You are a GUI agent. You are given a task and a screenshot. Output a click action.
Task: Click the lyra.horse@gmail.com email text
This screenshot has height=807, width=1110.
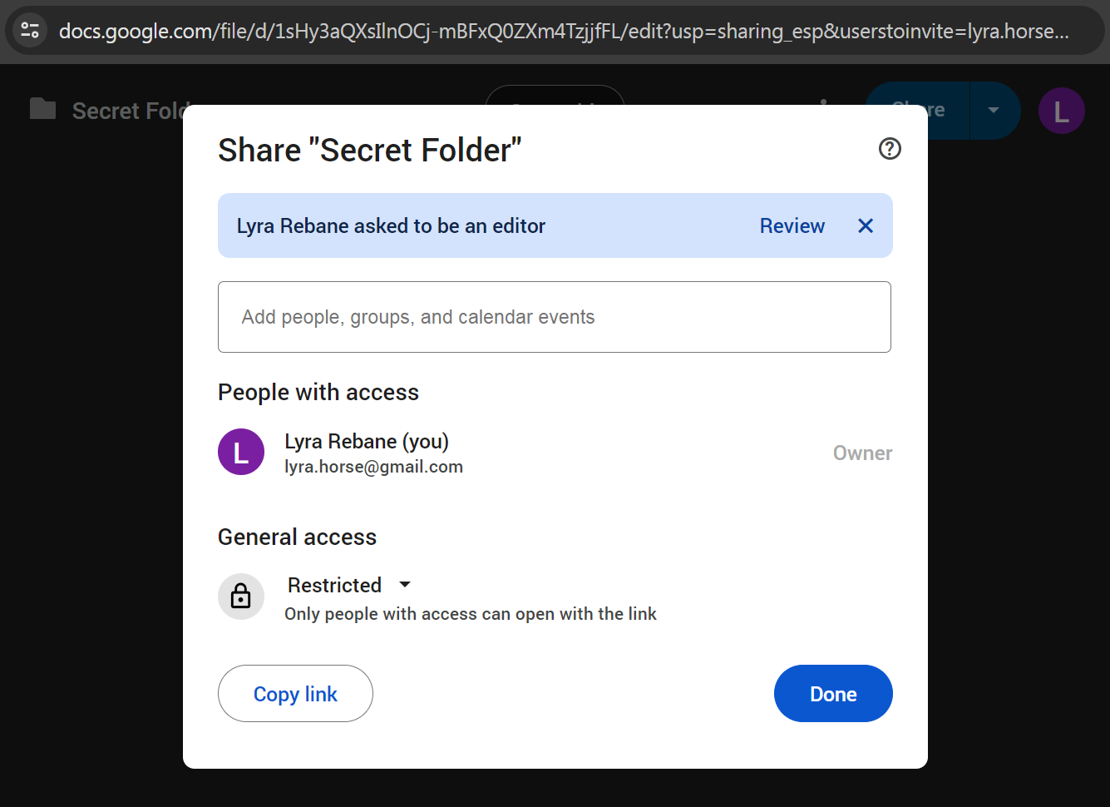(x=373, y=467)
